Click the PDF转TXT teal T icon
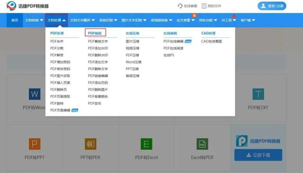Screen dimensions: 303x173 click(x=258, y=94)
